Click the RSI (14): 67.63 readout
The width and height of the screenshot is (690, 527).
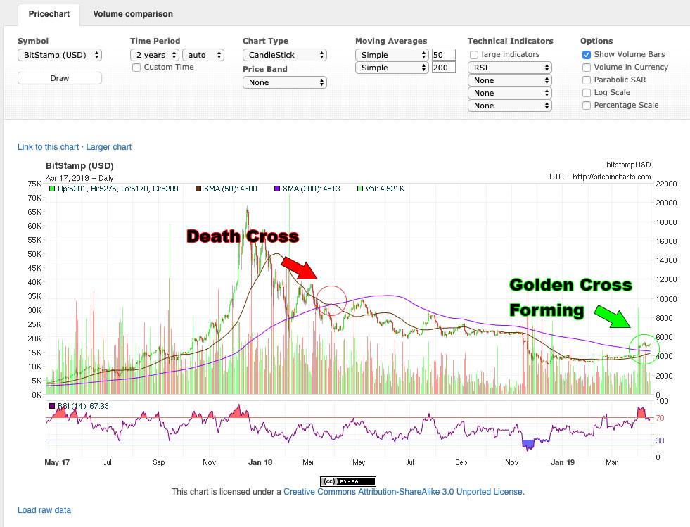pos(83,406)
